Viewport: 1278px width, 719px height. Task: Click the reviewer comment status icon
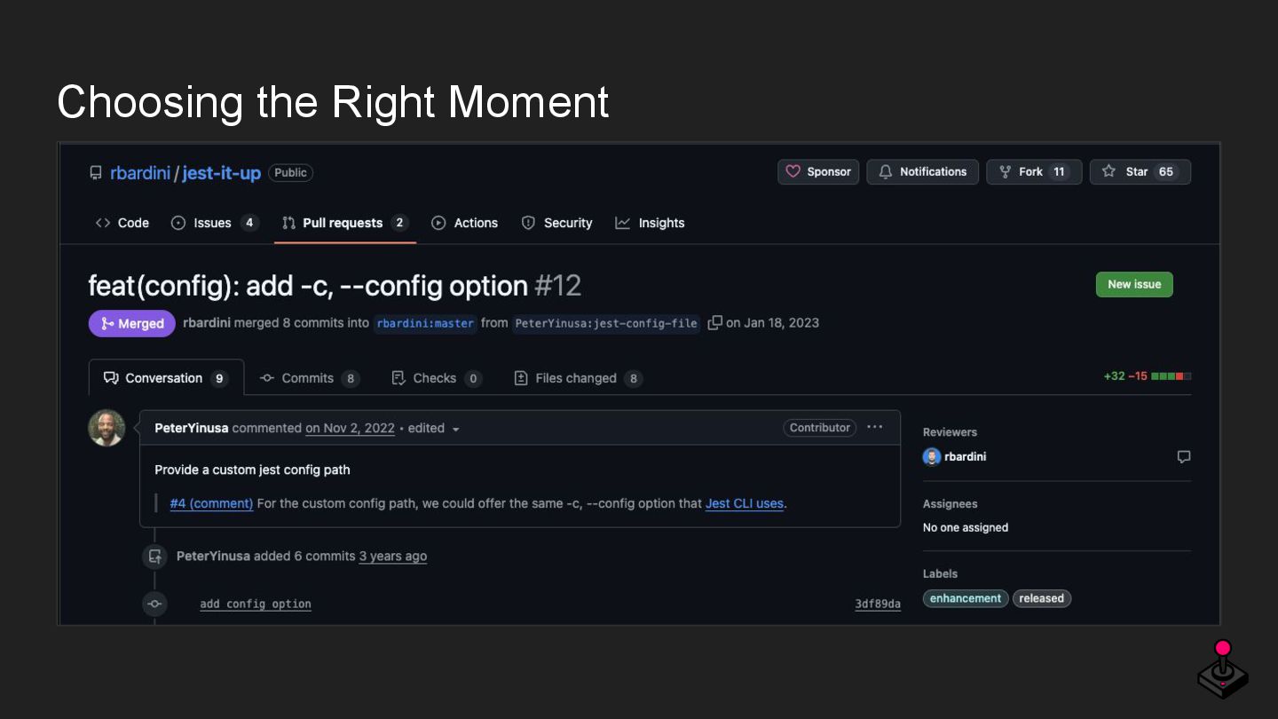(x=1184, y=456)
